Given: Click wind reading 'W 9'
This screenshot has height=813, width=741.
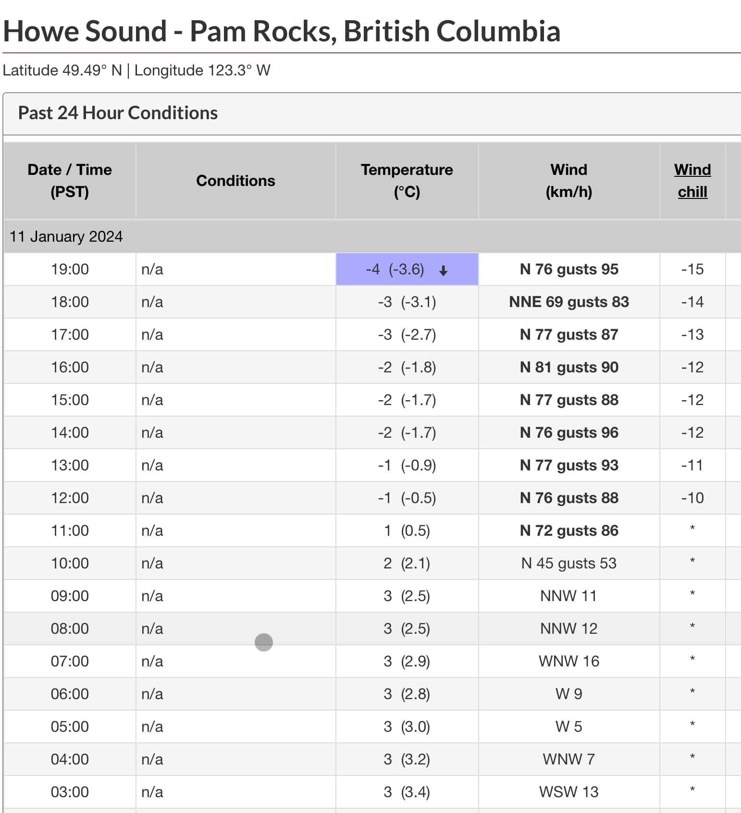Looking at the screenshot, I should click(x=569, y=694).
